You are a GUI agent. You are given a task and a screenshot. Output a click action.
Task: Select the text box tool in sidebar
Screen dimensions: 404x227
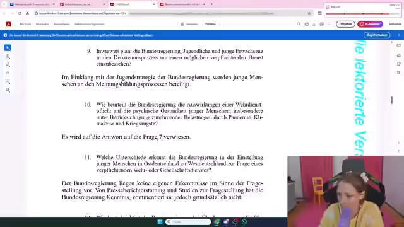click(x=8, y=81)
